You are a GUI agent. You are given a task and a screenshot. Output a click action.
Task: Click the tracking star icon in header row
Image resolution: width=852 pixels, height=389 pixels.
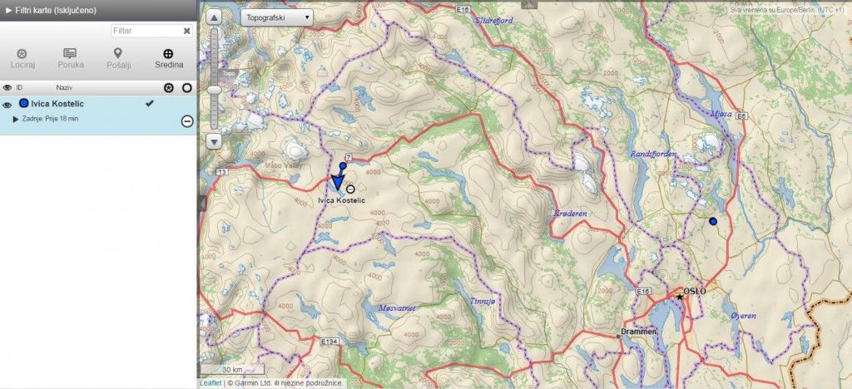pos(169,87)
